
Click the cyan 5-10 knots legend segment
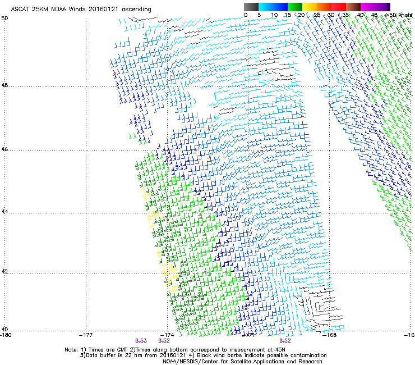(x=266, y=7)
